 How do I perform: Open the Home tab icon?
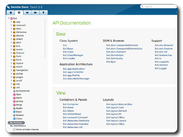tap(11, 13)
